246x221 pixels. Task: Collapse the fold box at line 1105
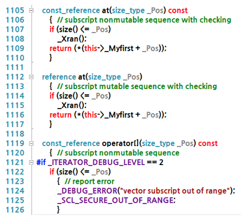pyautogui.click(x=31, y=10)
